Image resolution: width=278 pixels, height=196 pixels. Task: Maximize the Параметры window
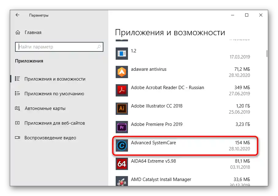(247, 15)
